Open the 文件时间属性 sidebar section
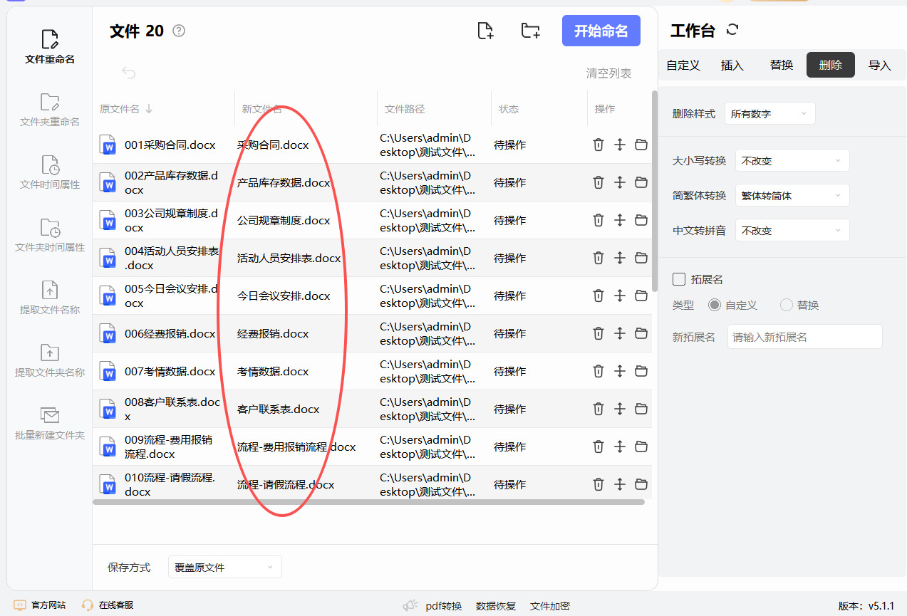The width and height of the screenshot is (907, 616). pyautogui.click(x=50, y=172)
